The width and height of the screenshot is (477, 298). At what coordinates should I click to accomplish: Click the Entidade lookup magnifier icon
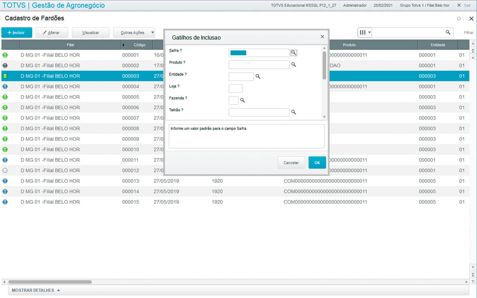point(258,76)
